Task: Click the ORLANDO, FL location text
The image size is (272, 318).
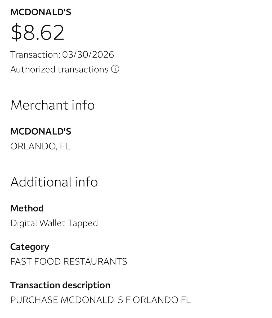Action: click(x=40, y=146)
